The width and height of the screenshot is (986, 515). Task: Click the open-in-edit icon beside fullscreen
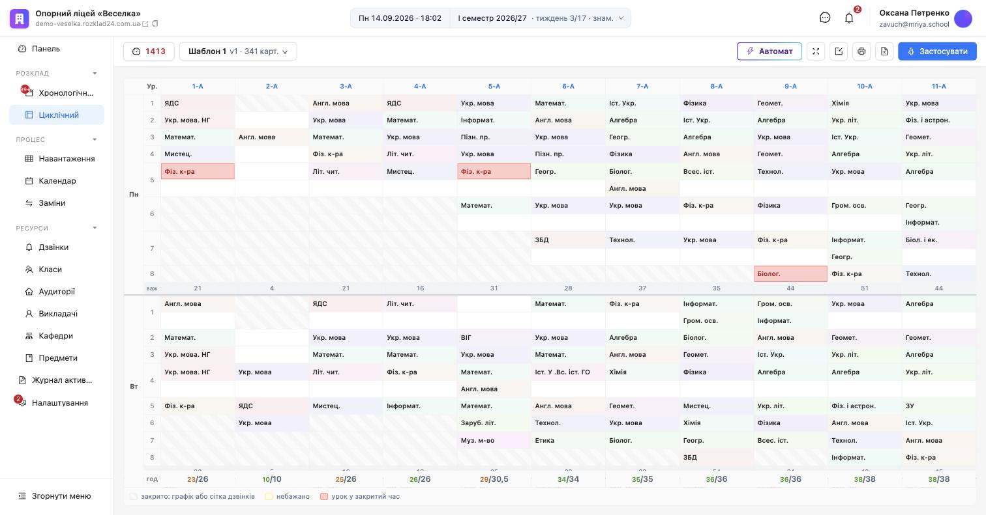(839, 51)
